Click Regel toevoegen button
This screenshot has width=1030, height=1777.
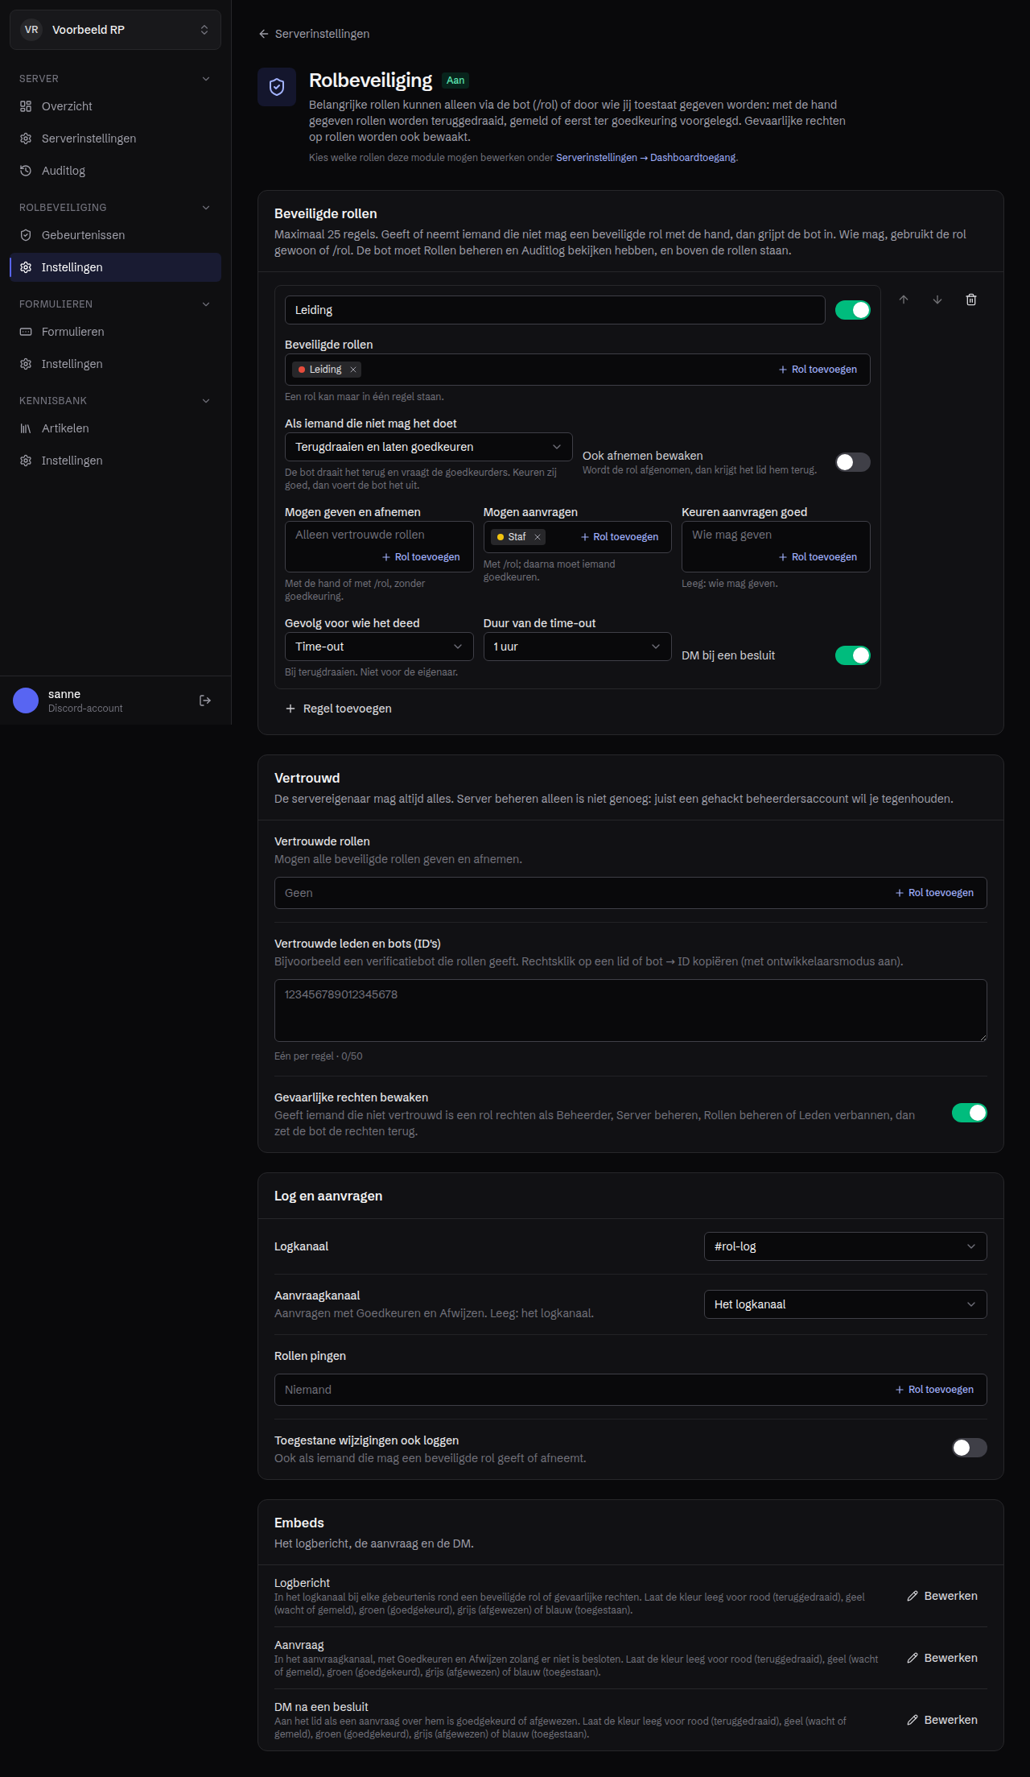tap(339, 709)
